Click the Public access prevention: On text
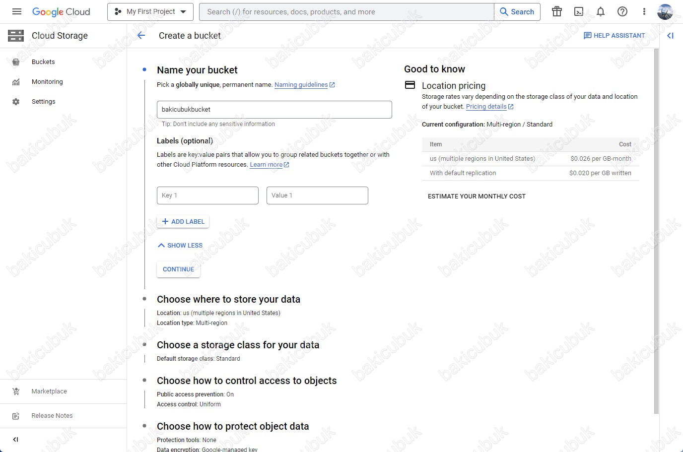 pyautogui.click(x=195, y=394)
